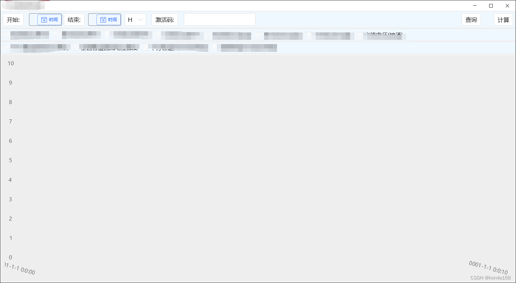Expand the H interval dropdown
516x283 pixels.
pyautogui.click(x=135, y=20)
